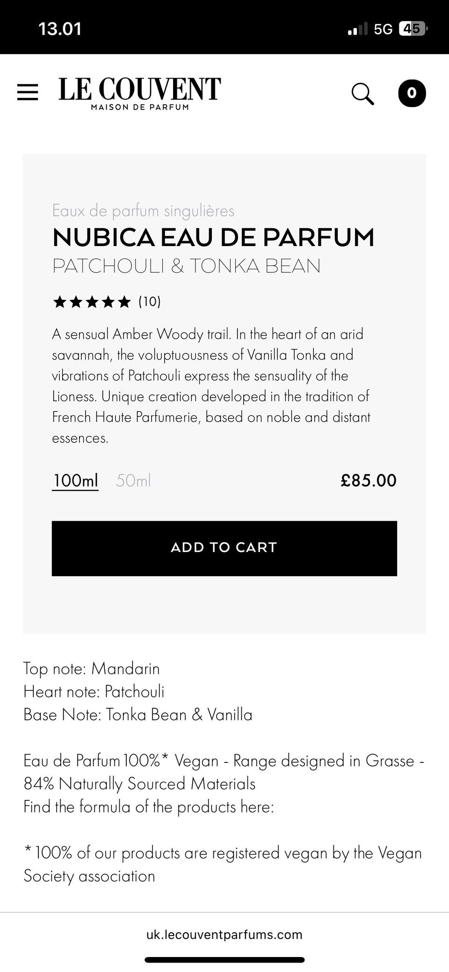Click the Le Couvent logo
The width and height of the screenshot is (449, 972).
coord(139,94)
